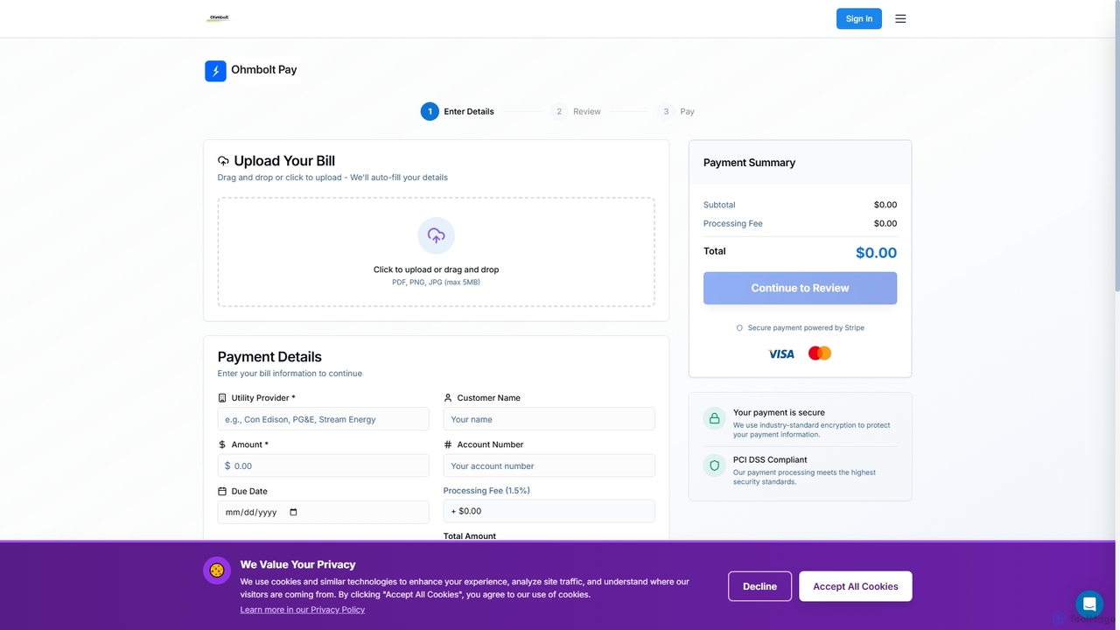
Task: Click the Payment Summary heading
Action: click(x=749, y=163)
